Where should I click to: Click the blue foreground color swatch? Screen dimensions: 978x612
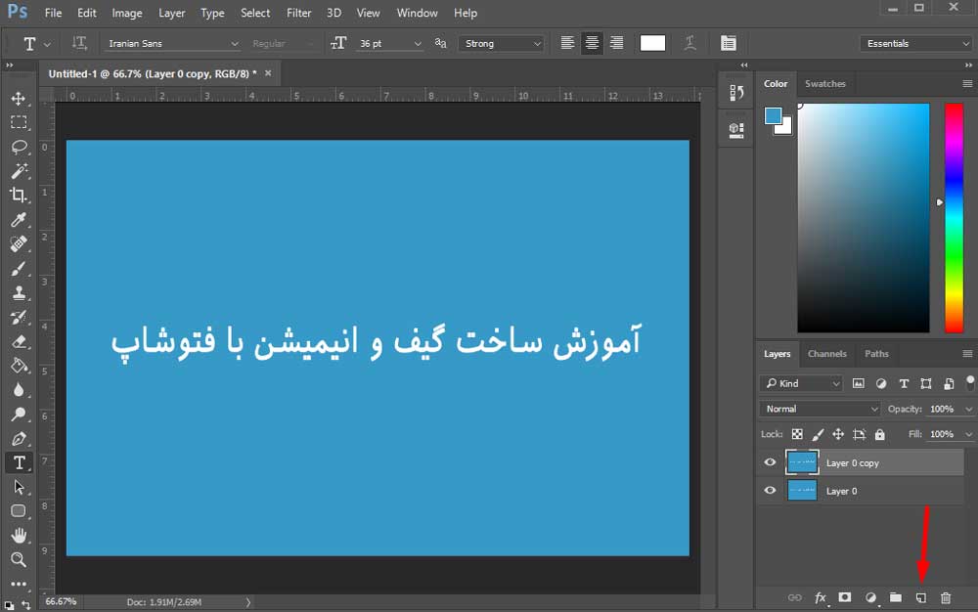[773, 116]
